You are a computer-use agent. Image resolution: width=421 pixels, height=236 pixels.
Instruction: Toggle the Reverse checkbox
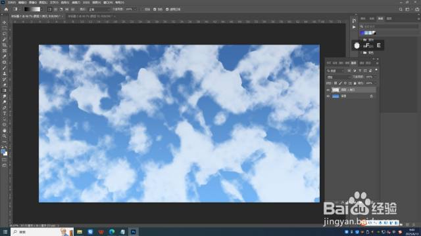point(143,9)
